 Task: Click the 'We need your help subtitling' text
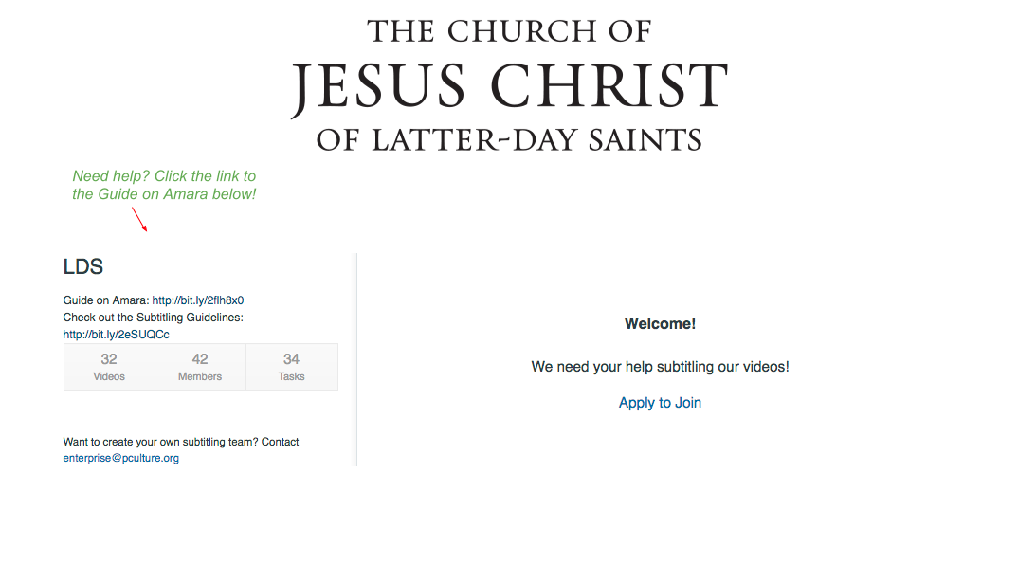pos(660,367)
